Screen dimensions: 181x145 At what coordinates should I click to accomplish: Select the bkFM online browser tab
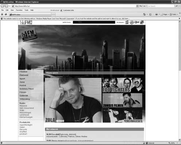coord(30,15)
